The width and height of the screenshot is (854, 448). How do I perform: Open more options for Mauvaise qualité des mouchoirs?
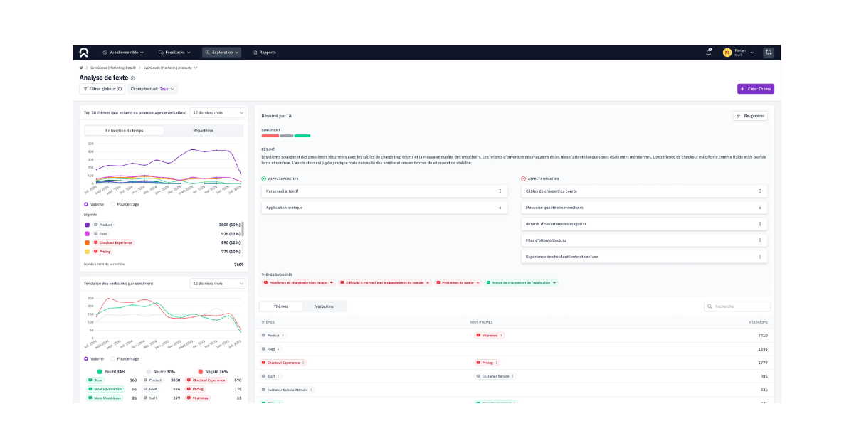tap(760, 207)
